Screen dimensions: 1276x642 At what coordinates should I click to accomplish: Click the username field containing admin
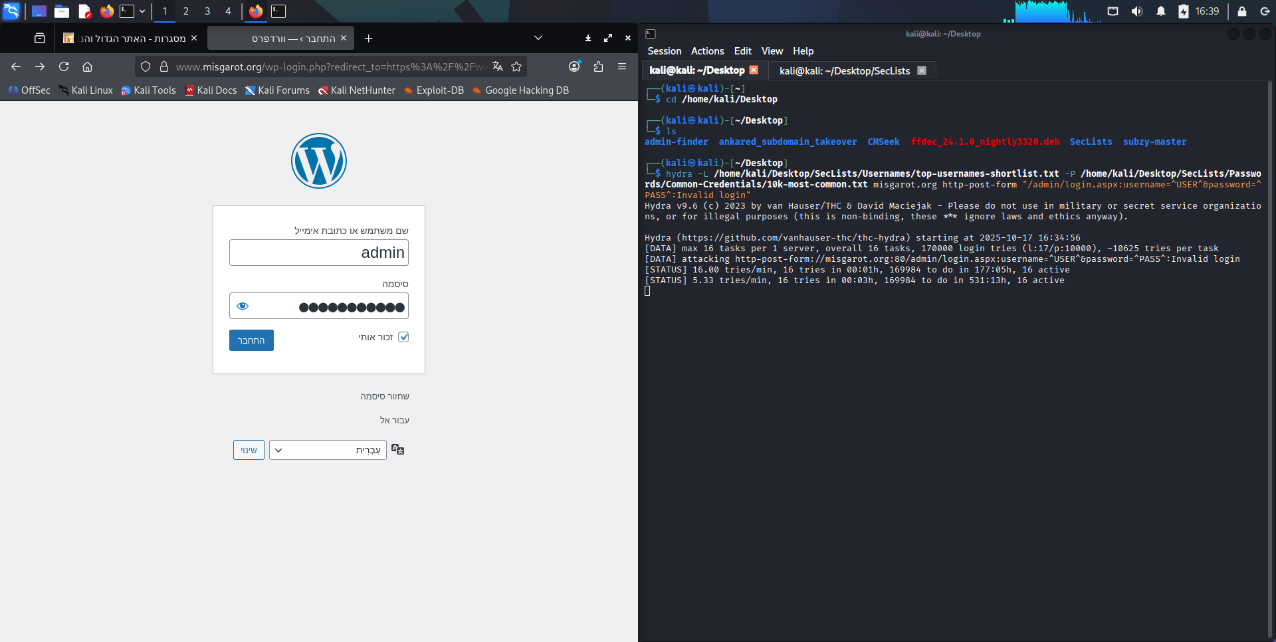319,253
